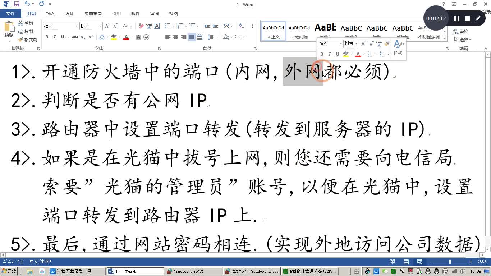Apply strikethrough to the text

(x=75, y=37)
